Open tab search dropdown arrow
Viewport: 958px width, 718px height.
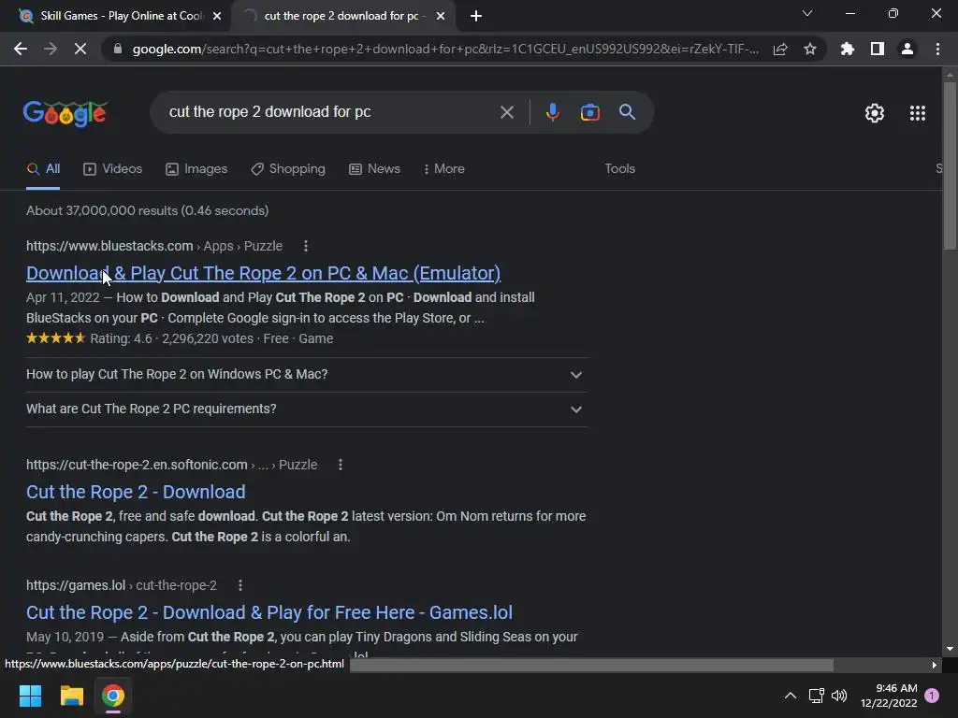tap(807, 13)
